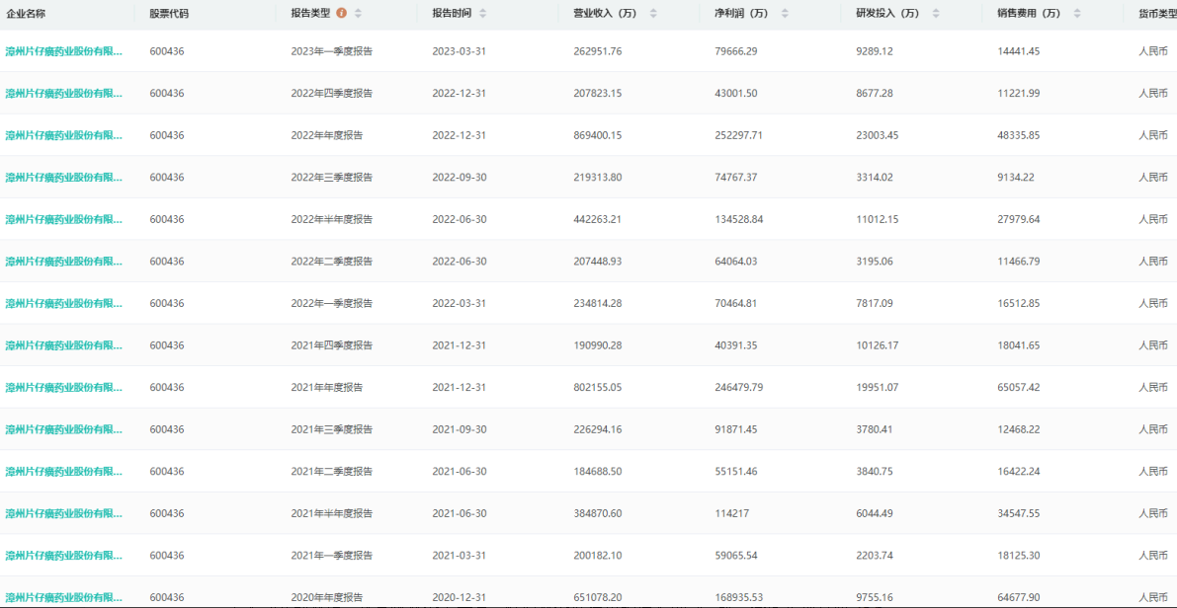Sort by 净利润（万） using its sort arrows
The width and height of the screenshot is (1177, 608).
(x=786, y=14)
